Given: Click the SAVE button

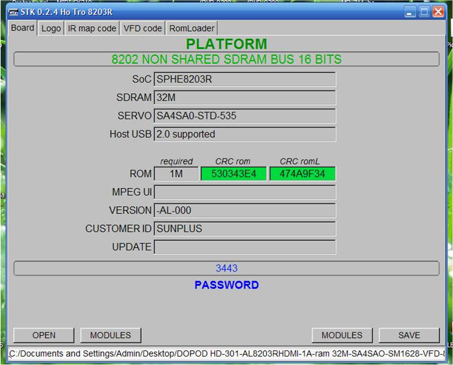Looking at the screenshot, I should coord(409,335).
